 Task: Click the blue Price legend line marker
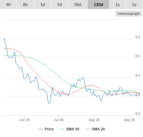click(41, 129)
